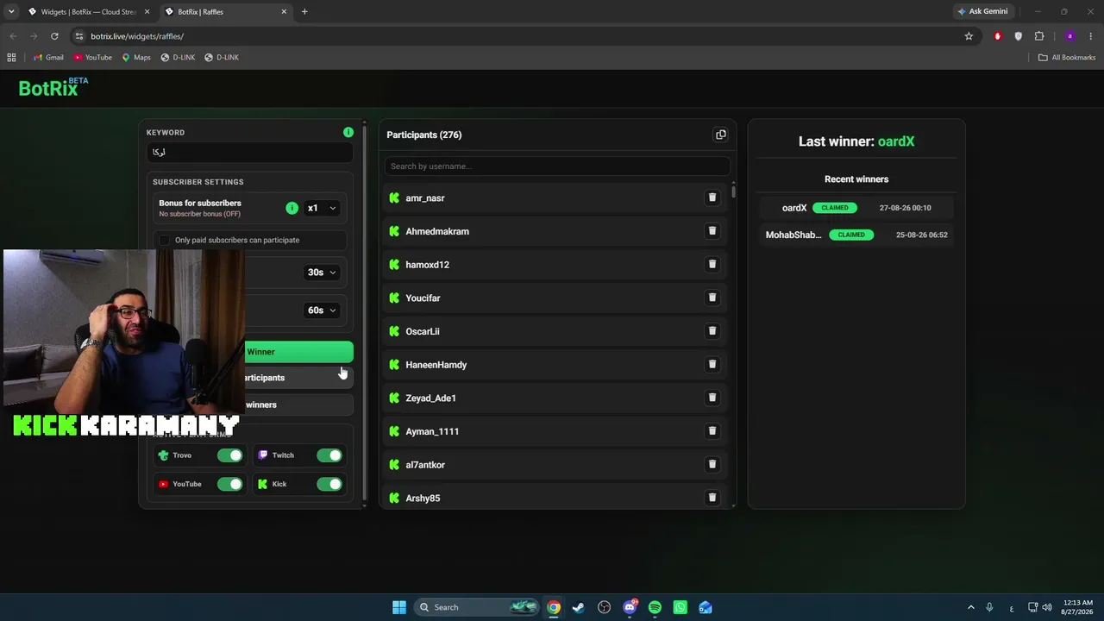The image size is (1104, 621).
Task: Open WhatsApp from the taskbar
Action: click(680, 607)
